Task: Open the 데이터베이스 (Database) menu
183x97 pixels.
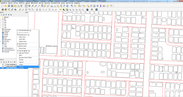Action: coord(55,3)
